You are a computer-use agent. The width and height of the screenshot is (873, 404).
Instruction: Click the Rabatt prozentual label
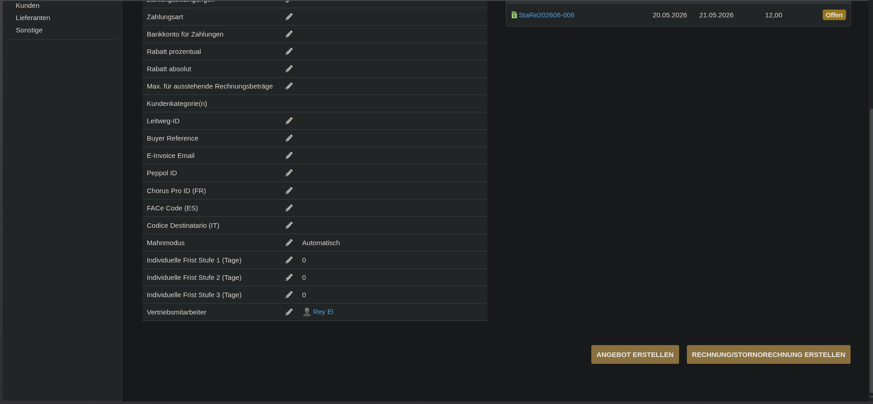(174, 52)
